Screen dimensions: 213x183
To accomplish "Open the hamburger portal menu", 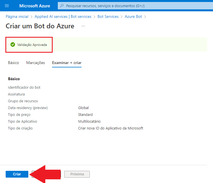I will coord(7,6).
